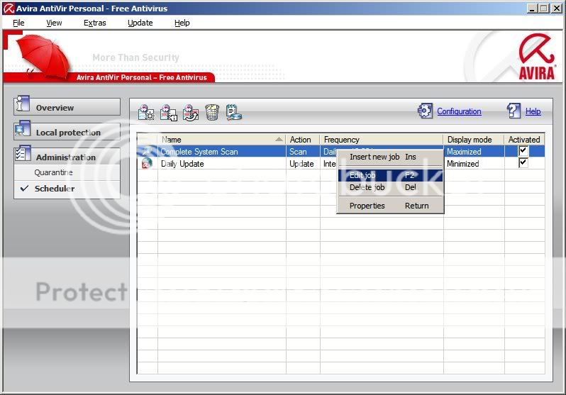
Task: Open the View menu
Action: [54, 23]
